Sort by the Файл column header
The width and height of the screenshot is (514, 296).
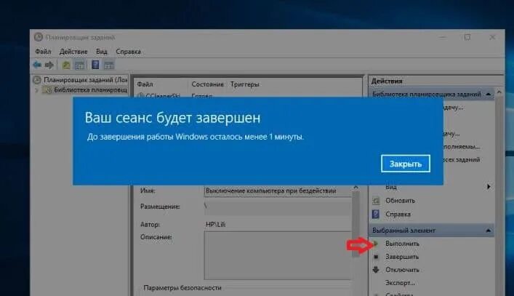click(x=145, y=84)
